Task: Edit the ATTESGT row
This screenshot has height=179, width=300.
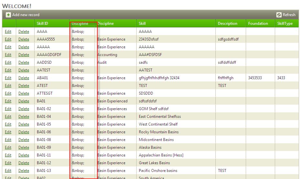Action: coord(8,93)
